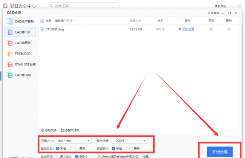245x158 pixels.
Task: Click the 状态 column header
Action: tap(160, 21)
